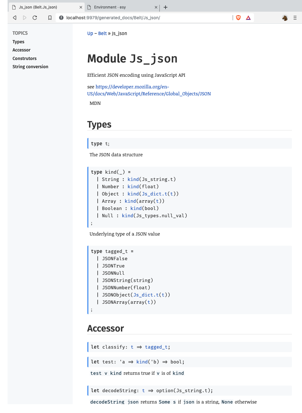Click the red triangle extension icon

(248, 18)
